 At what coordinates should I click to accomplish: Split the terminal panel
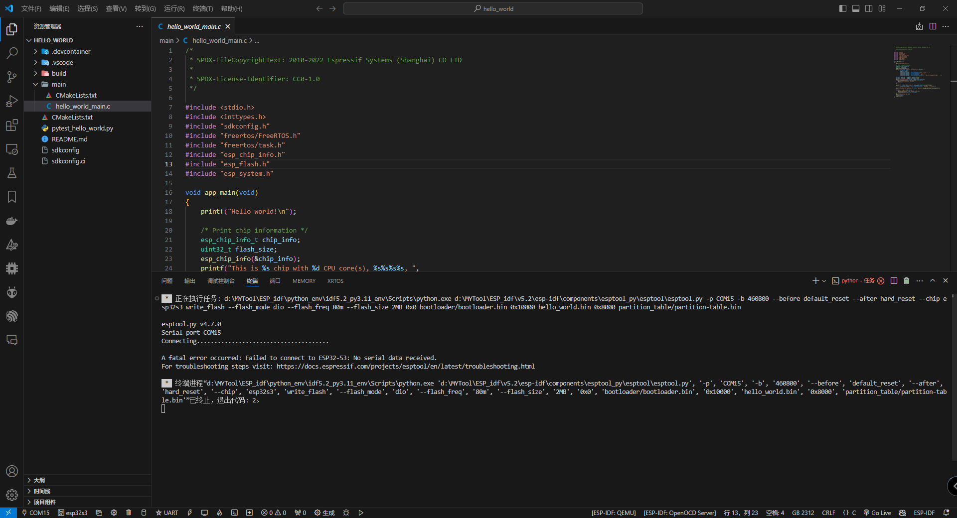[x=894, y=281]
